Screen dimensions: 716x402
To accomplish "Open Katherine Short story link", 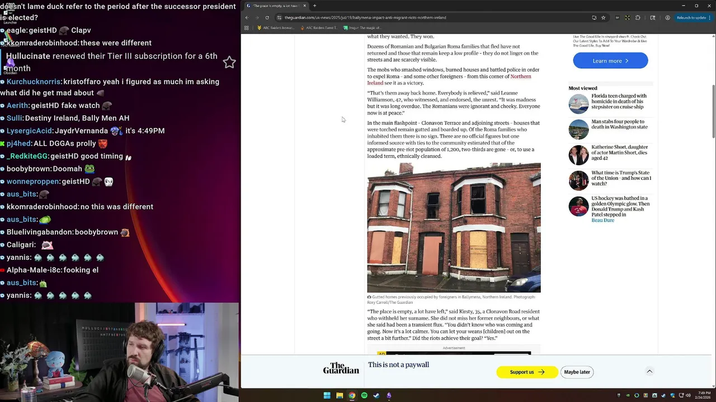I will [619, 152].
